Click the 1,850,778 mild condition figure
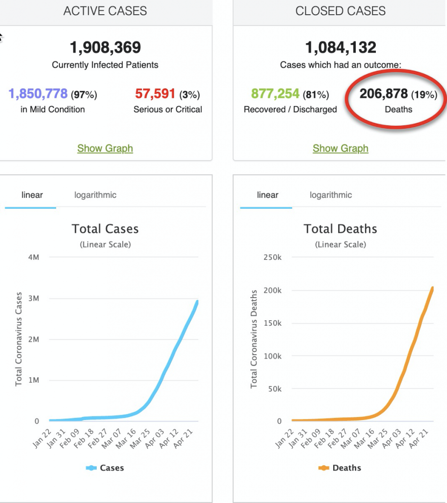This screenshot has width=447, height=503. 39,94
